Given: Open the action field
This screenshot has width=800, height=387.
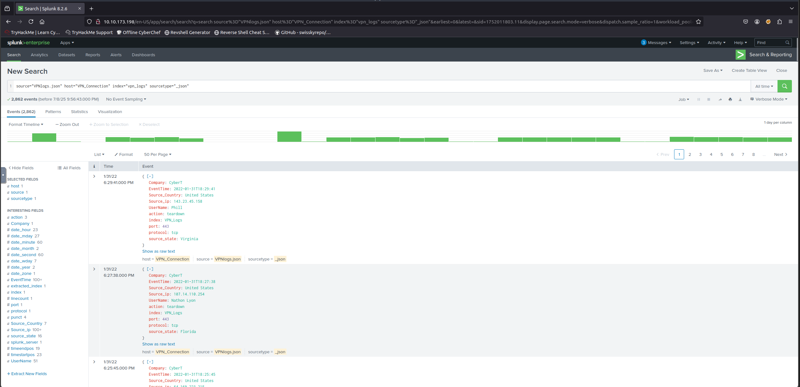Looking at the screenshot, I should pyautogui.click(x=17, y=217).
